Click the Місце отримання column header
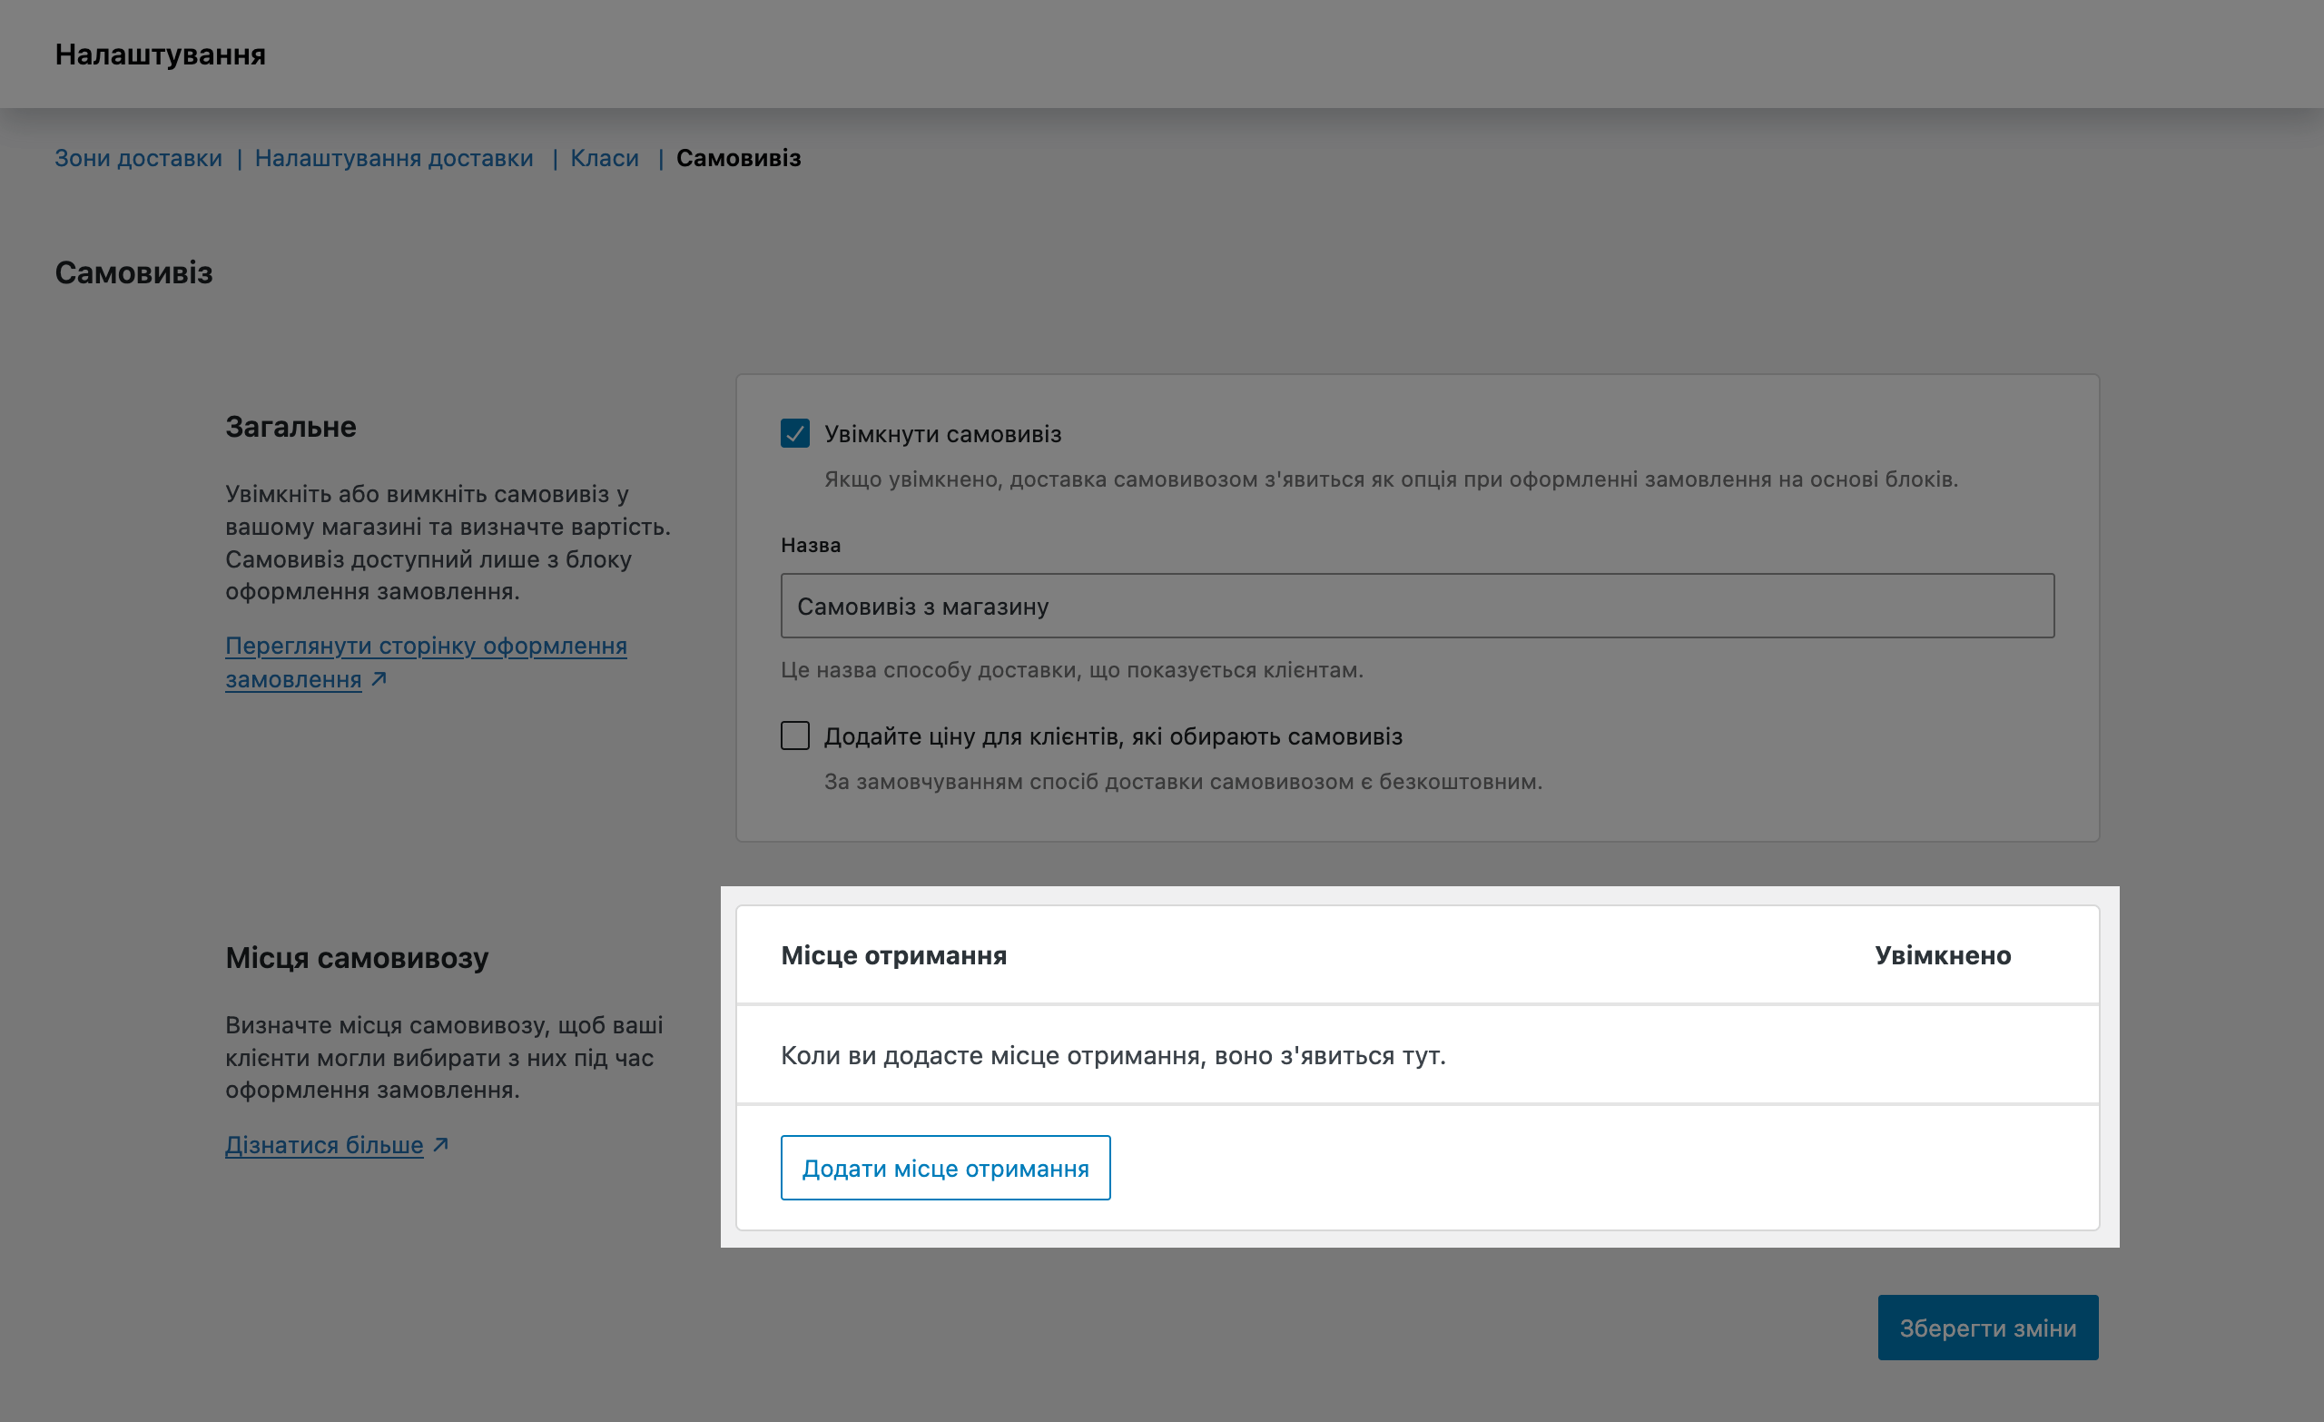 click(894, 955)
